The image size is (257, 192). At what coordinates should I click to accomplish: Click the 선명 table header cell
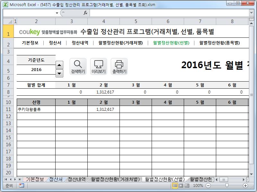tap(36, 102)
